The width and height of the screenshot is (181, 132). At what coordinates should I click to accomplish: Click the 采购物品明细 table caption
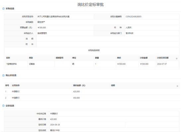tap(94, 50)
